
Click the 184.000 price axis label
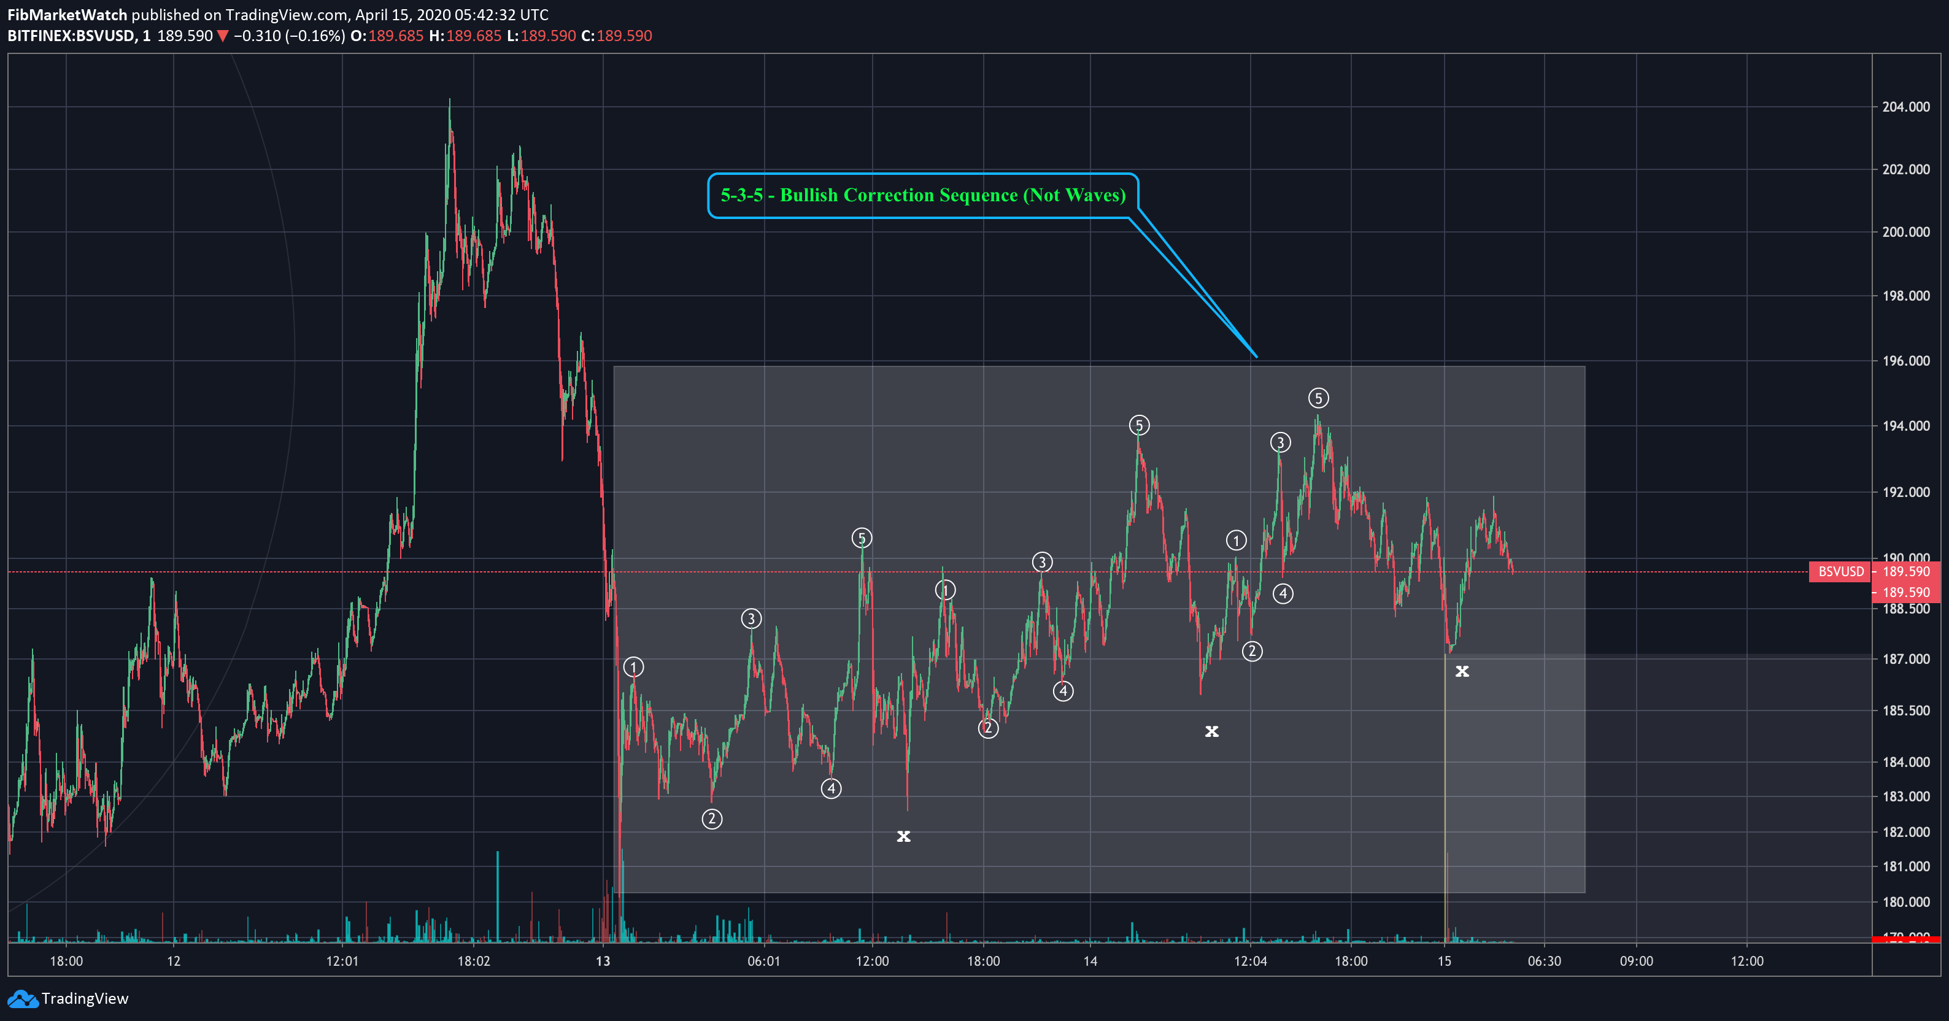pos(1906,762)
